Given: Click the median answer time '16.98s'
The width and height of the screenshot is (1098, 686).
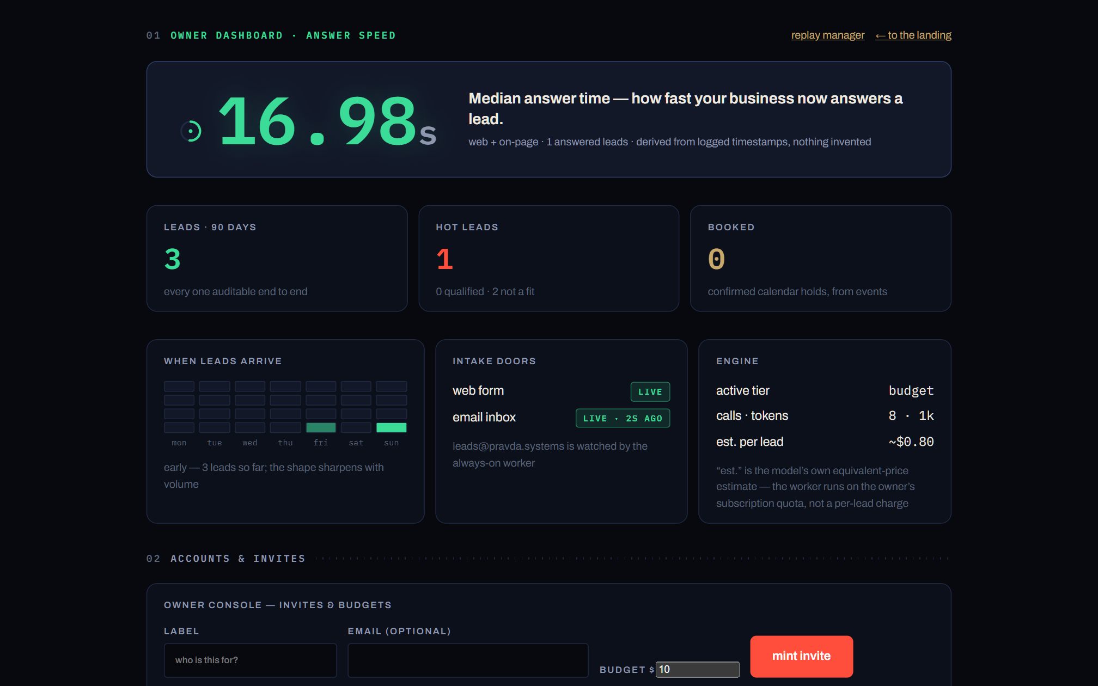Looking at the screenshot, I should point(327,121).
